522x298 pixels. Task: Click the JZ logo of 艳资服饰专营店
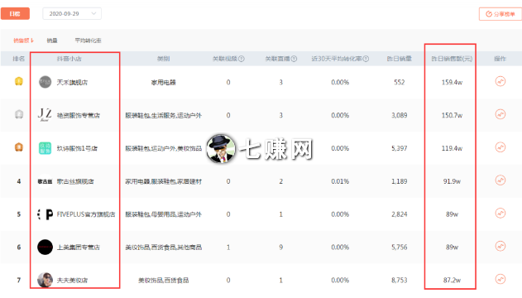[45, 115]
